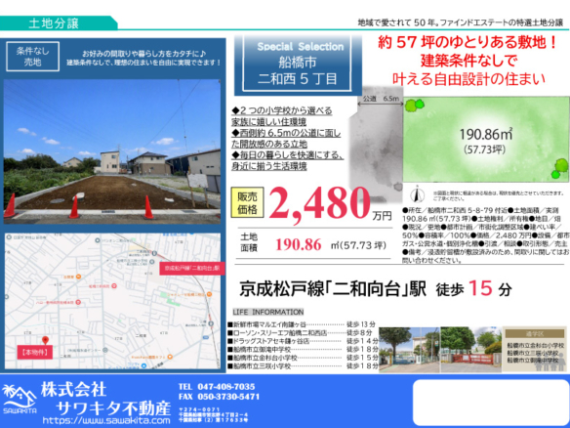
Task: Click the red 京成松戸線 station label on map
Action: [192, 268]
